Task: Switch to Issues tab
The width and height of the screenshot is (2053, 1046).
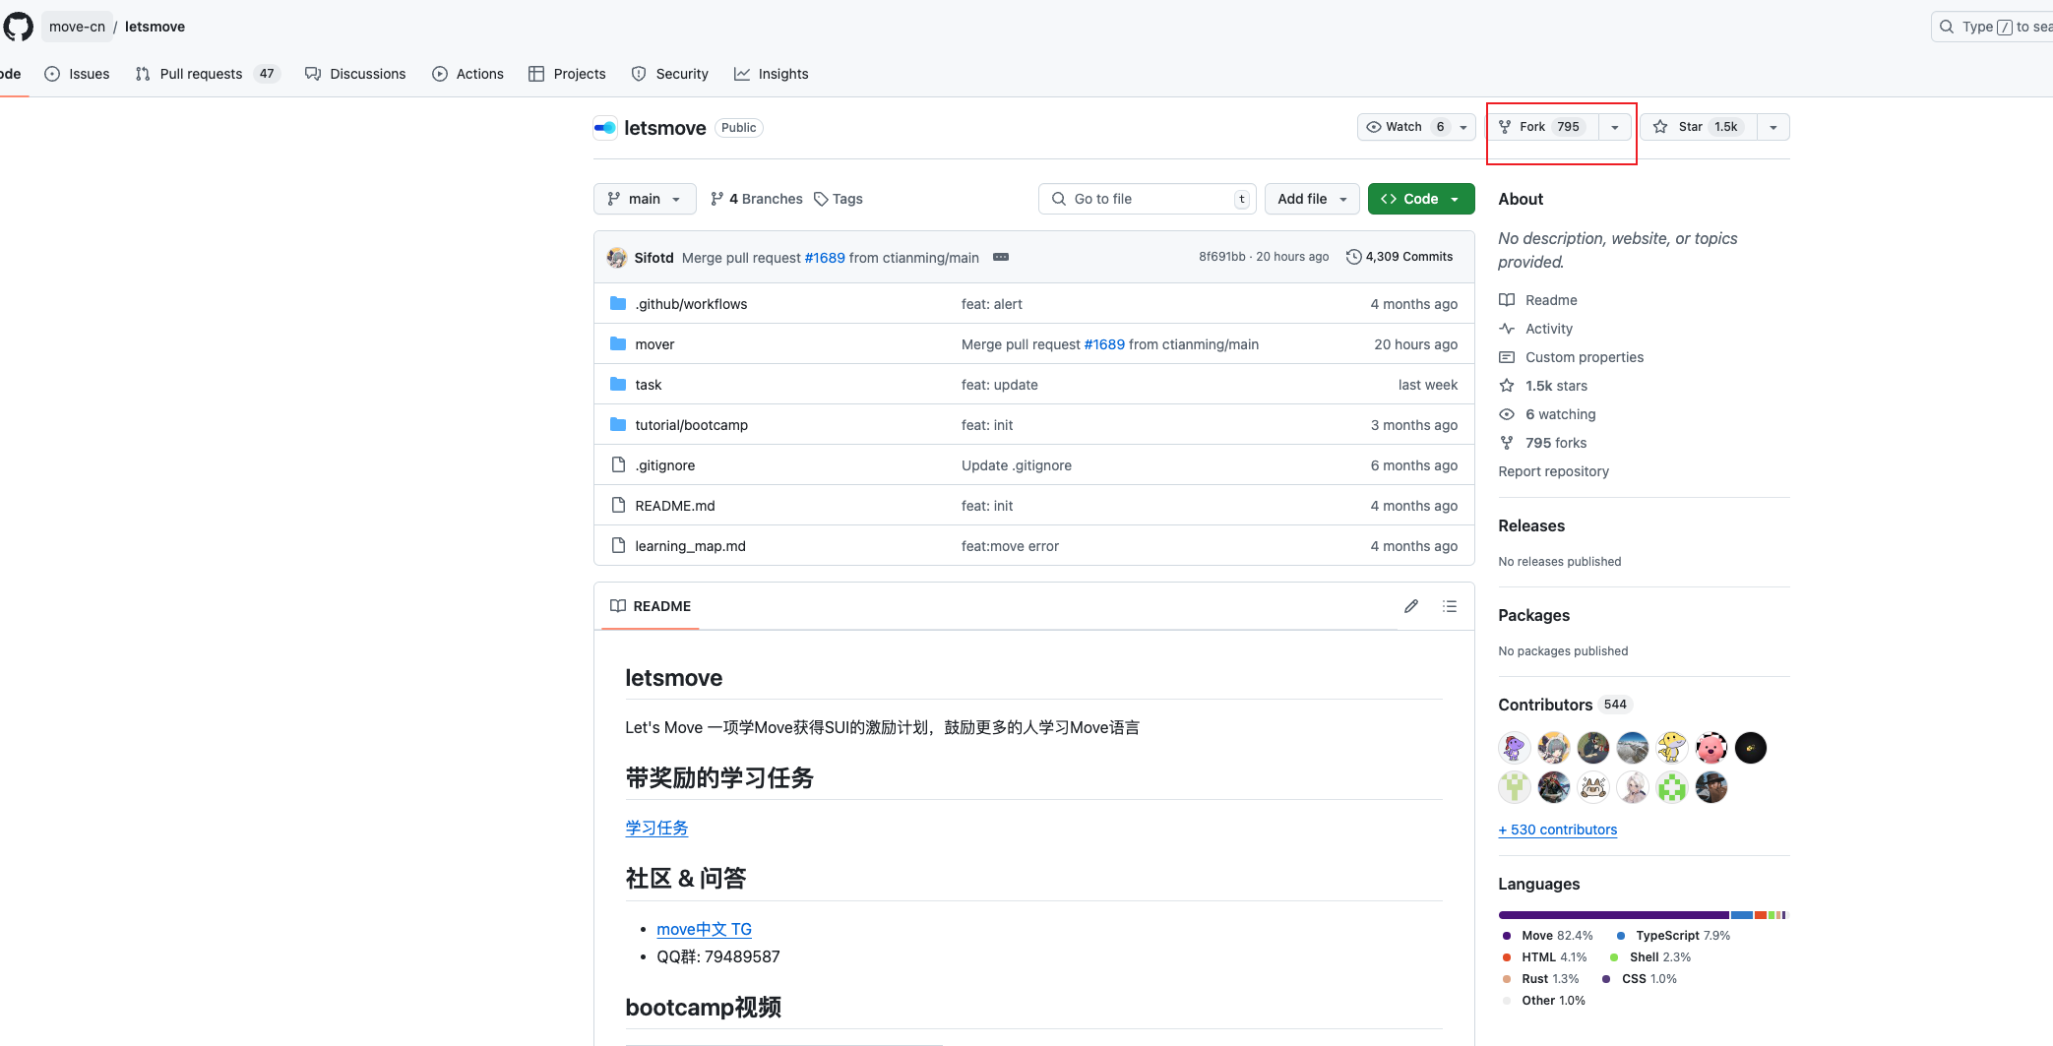Action: click(x=77, y=74)
